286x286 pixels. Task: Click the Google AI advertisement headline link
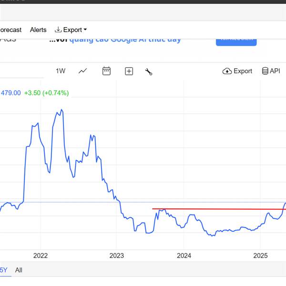(115, 40)
